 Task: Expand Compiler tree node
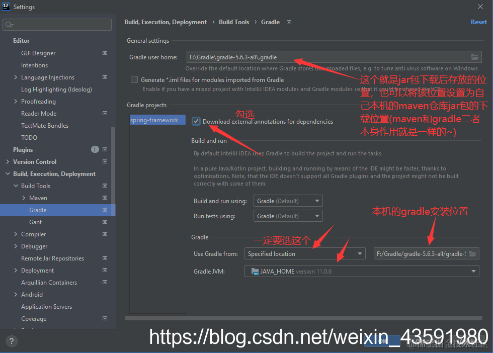coord(16,234)
